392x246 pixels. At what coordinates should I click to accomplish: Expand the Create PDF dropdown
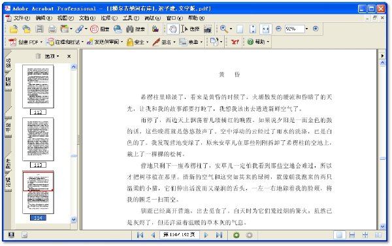(41, 42)
